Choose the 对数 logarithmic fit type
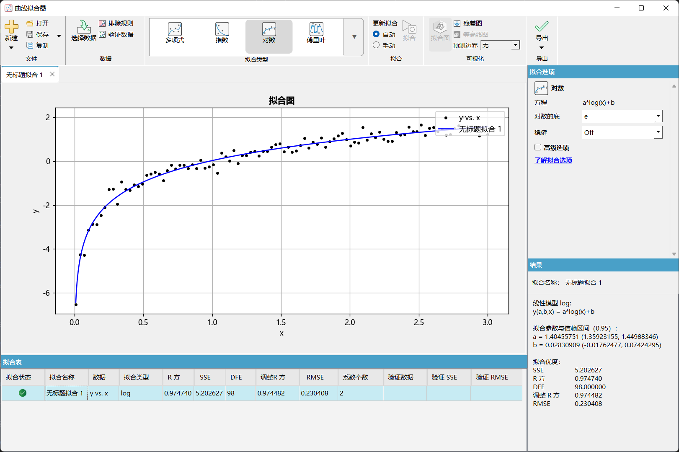Screen dimensions: 679x452 coord(269,33)
